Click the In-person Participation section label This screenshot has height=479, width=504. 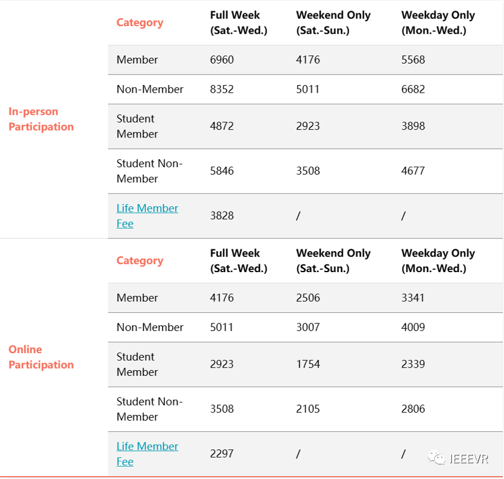click(41, 119)
